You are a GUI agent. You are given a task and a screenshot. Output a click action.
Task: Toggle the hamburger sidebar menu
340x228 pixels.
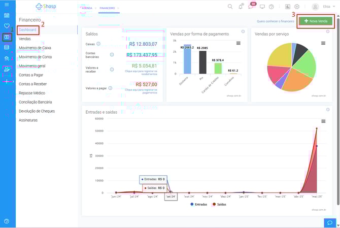tap(7, 4)
